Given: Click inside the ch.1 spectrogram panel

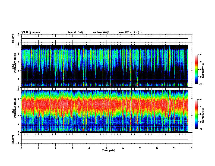Looking at the screenshot, I should [105, 66].
